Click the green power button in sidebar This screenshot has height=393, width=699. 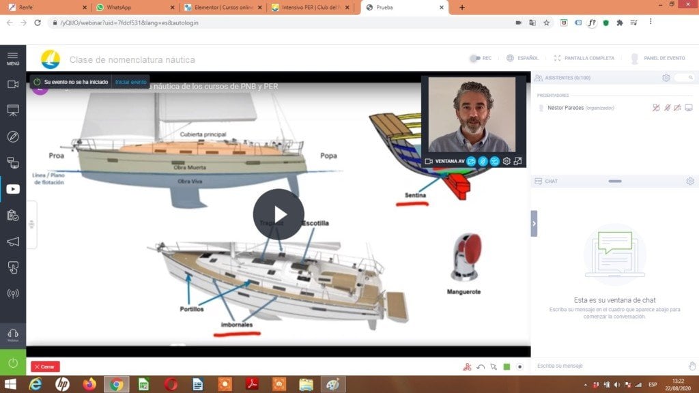click(13, 363)
